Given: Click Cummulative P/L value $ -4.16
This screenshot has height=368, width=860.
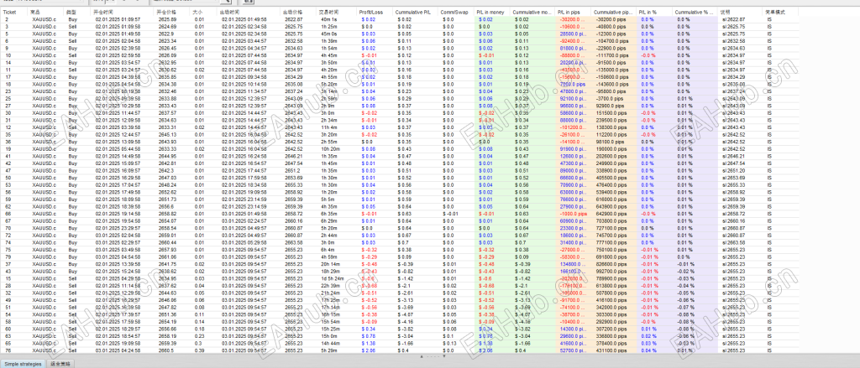Looking at the screenshot, I should pyautogui.click(x=406, y=321).
